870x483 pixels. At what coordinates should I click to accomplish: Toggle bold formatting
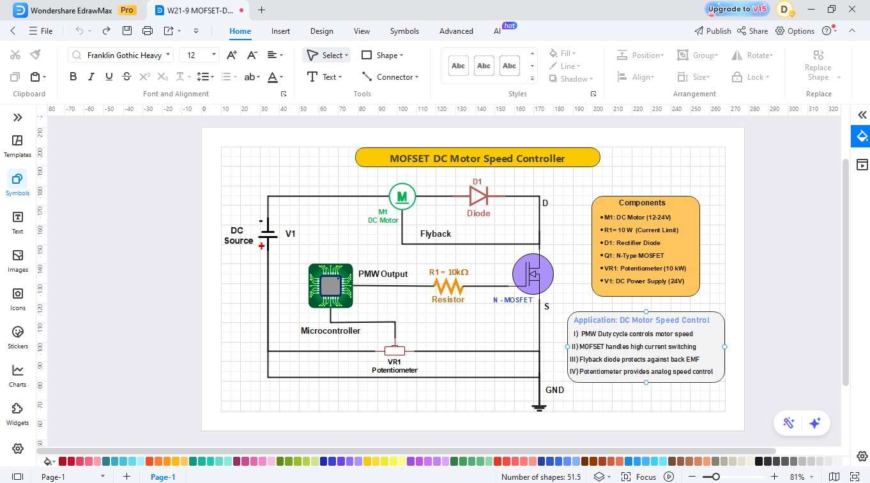point(73,76)
